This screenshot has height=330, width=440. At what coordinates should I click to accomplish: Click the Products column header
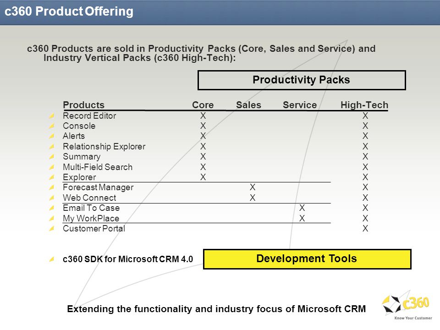click(83, 104)
